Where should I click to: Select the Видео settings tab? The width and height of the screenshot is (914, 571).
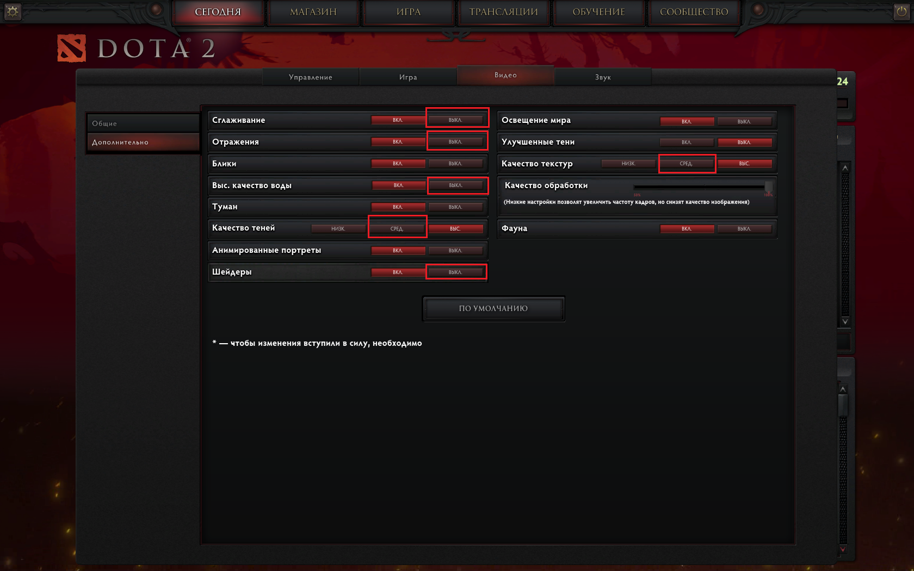505,75
